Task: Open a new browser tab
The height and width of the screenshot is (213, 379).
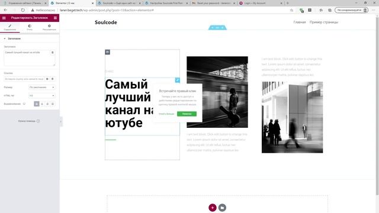Action: pyautogui.click(x=288, y=3)
